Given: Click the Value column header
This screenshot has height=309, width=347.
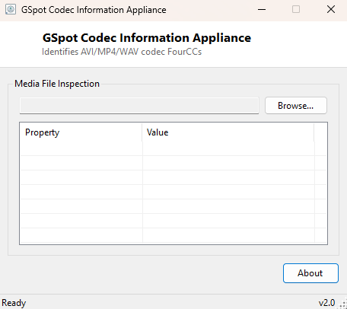Looking at the screenshot, I should tap(228, 132).
